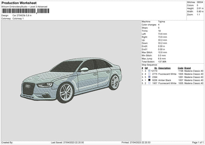Click the Left value 73.6 mm

point(163,34)
